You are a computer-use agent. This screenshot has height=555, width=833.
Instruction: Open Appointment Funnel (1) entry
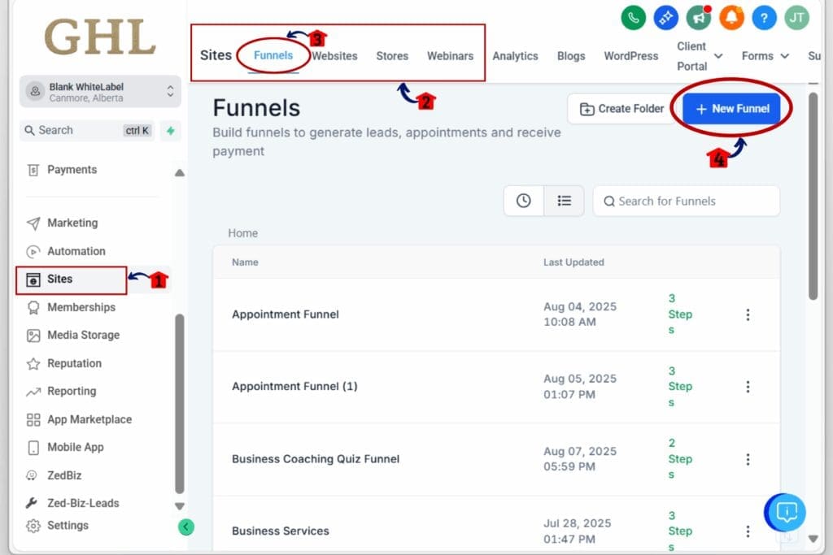coord(294,386)
